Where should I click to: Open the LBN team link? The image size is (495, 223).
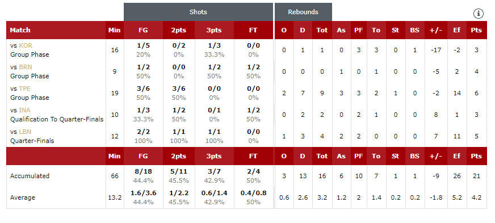[25, 132]
